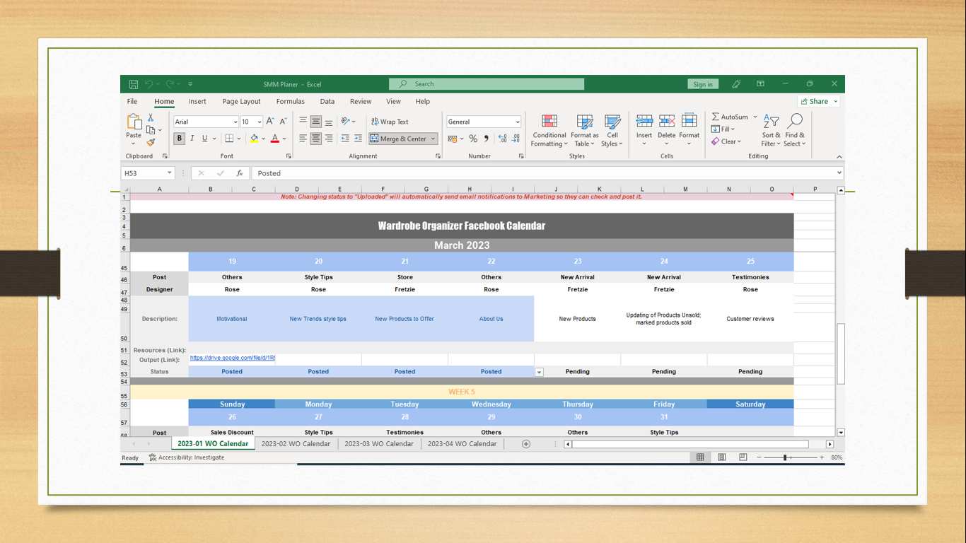
Task: Click the Name Box showing H53
Action: point(147,173)
